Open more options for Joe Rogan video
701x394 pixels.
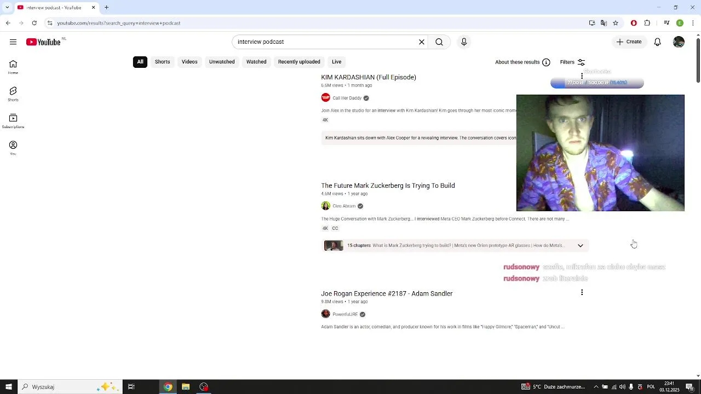coord(582,293)
